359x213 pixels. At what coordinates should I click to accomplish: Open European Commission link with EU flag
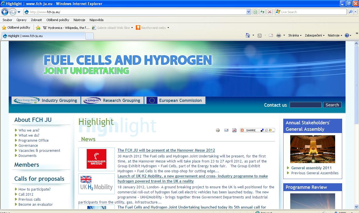(x=175, y=100)
